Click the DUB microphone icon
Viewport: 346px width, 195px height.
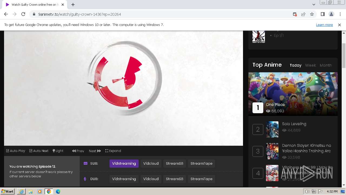click(x=85, y=179)
